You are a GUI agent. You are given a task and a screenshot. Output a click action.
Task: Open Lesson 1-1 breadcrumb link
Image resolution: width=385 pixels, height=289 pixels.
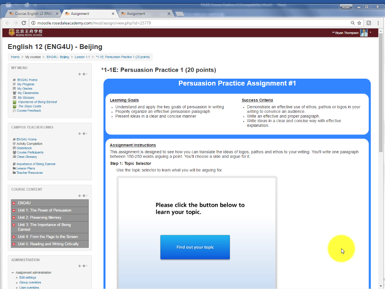tap(82, 57)
